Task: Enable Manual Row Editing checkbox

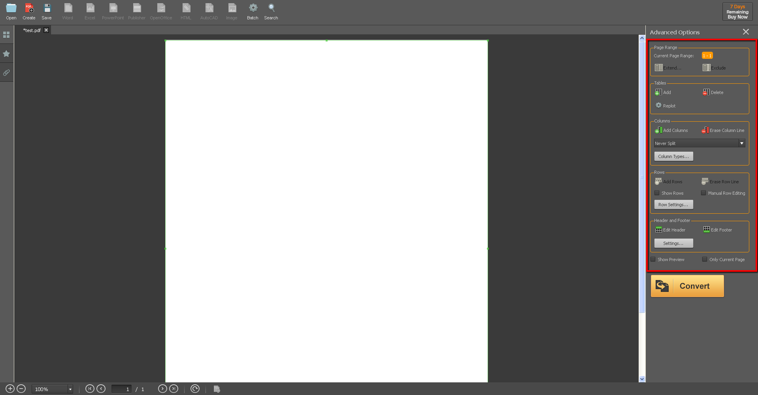Action: 703,193
